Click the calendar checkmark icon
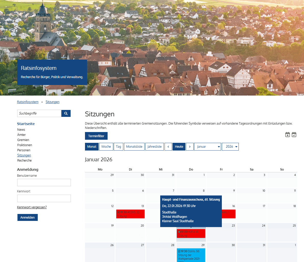This screenshot has height=262, width=304. [294, 135]
